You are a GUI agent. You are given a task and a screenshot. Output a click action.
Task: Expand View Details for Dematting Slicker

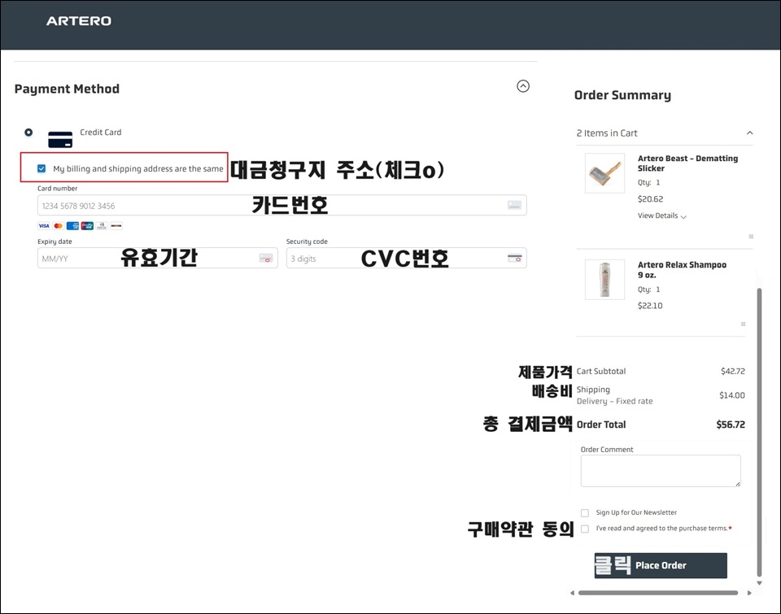click(x=662, y=216)
